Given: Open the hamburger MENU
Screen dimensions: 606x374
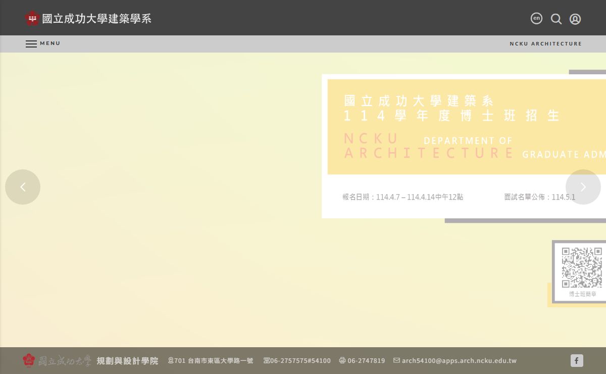Looking at the screenshot, I should [x=43, y=43].
